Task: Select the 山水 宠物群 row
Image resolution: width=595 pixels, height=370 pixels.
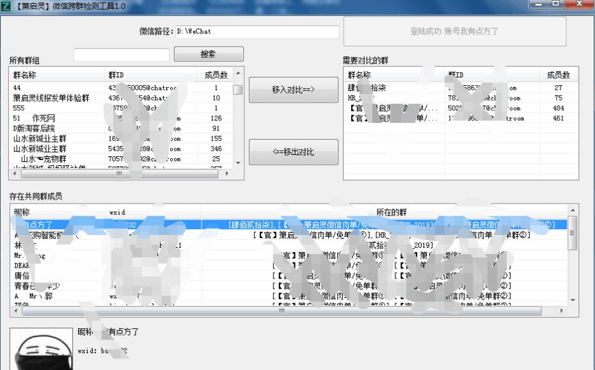Action: (121, 159)
